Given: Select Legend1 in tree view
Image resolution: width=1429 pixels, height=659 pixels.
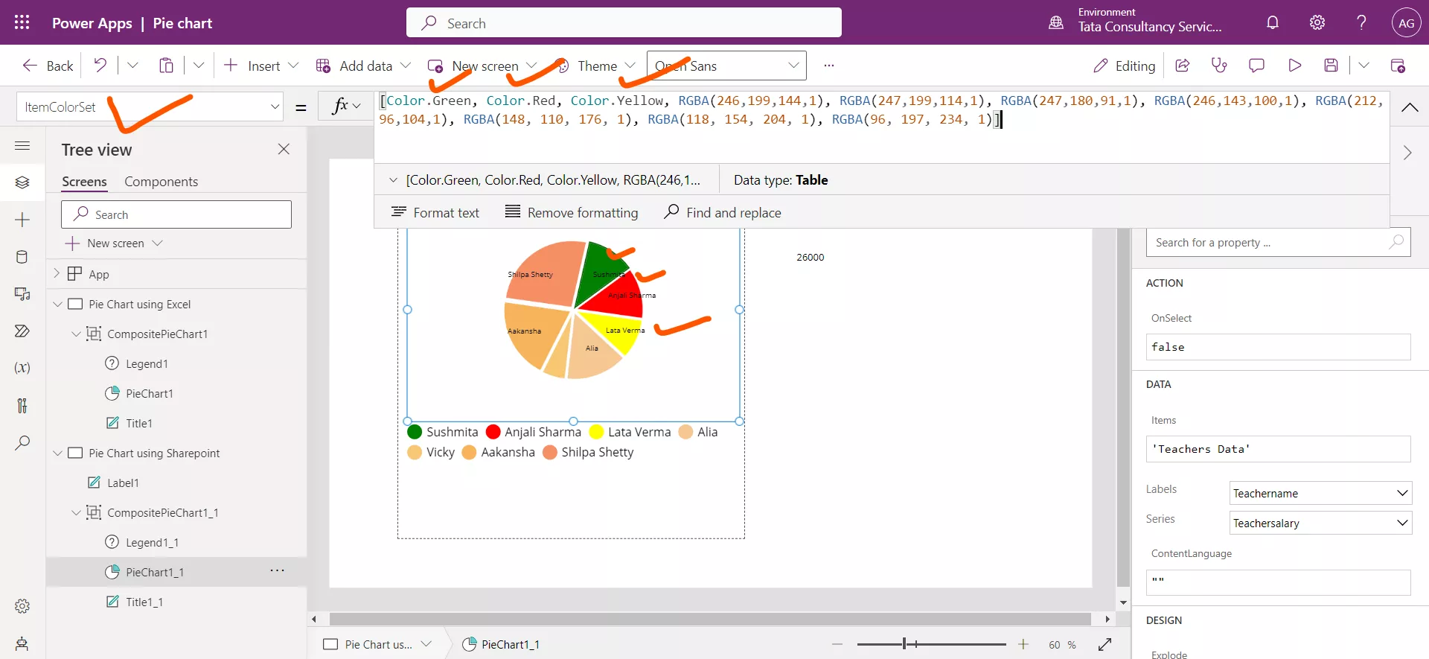Looking at the screenshot, I should tap(147, 363).
